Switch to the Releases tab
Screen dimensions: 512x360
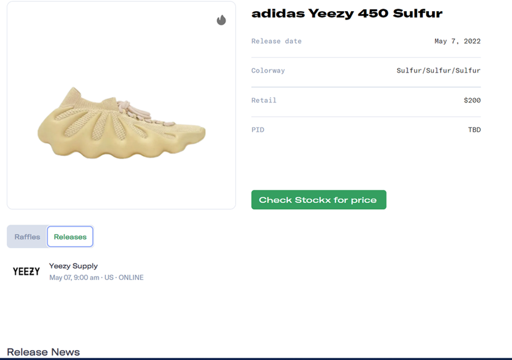click(70, 236)
